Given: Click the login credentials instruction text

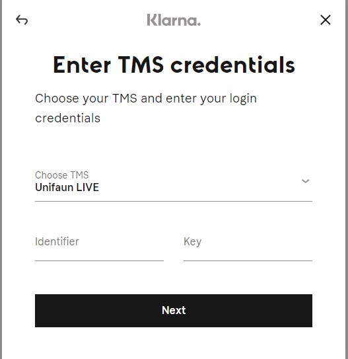Looking at the screenshot, I should coord(146,108).
